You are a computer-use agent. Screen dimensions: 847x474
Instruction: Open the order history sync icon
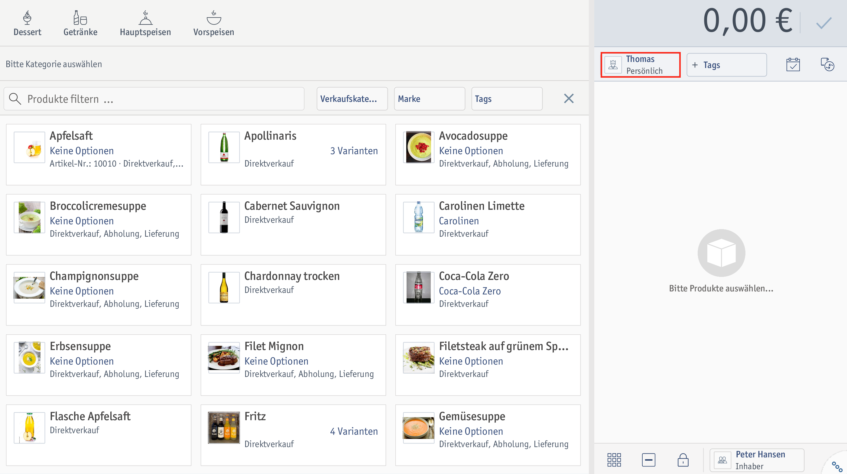(x=827, y=64)
